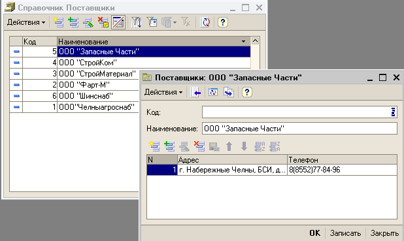Select row ООО"Челныагроснаб" in list

(75, 107)
